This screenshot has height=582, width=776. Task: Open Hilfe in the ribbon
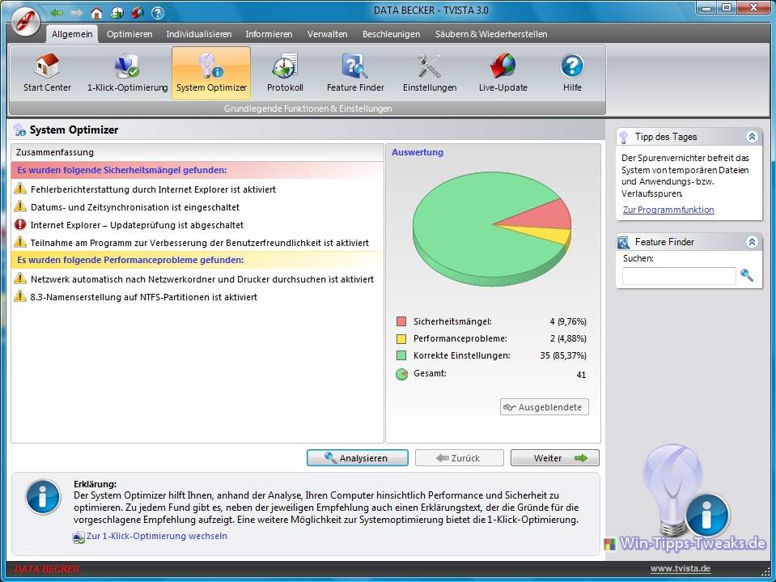[572, 73]
